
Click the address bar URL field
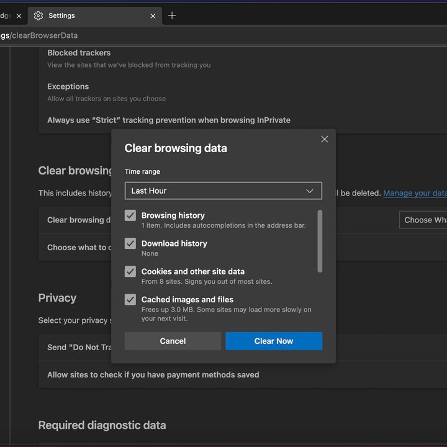tap(223, 35)
